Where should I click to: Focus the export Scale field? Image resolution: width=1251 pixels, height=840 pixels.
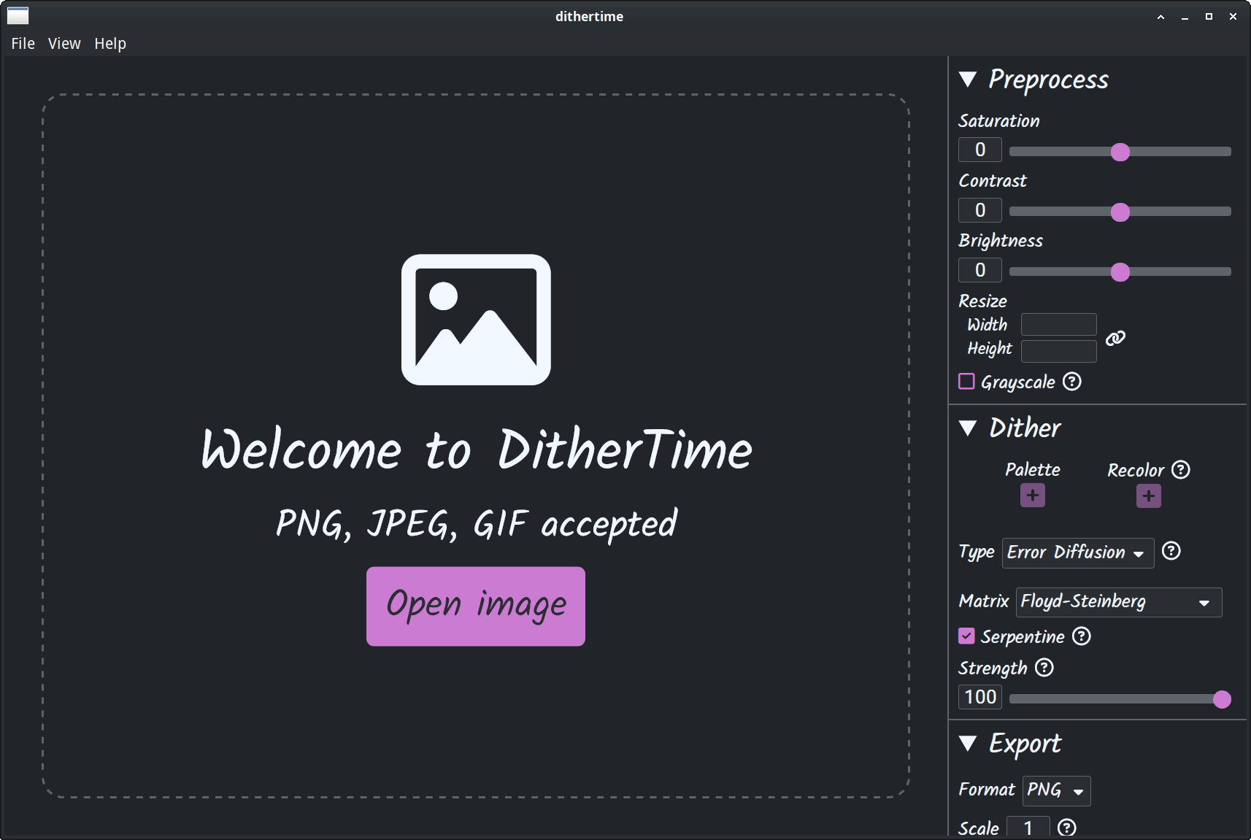[x=1028, y=828]
